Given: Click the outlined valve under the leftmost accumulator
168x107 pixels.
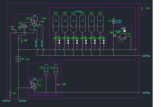Looking at the screenshot, I should 56,42.
